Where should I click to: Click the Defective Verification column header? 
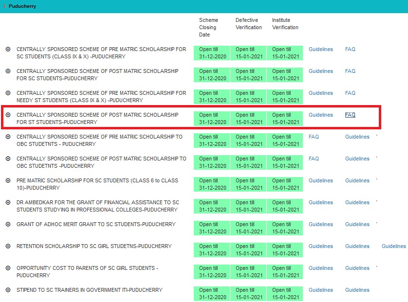tap(248, 24)
